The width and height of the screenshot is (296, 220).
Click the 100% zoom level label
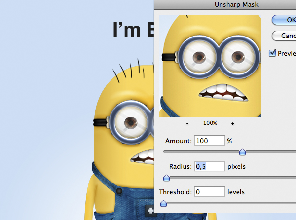click(x=210, y=123)
